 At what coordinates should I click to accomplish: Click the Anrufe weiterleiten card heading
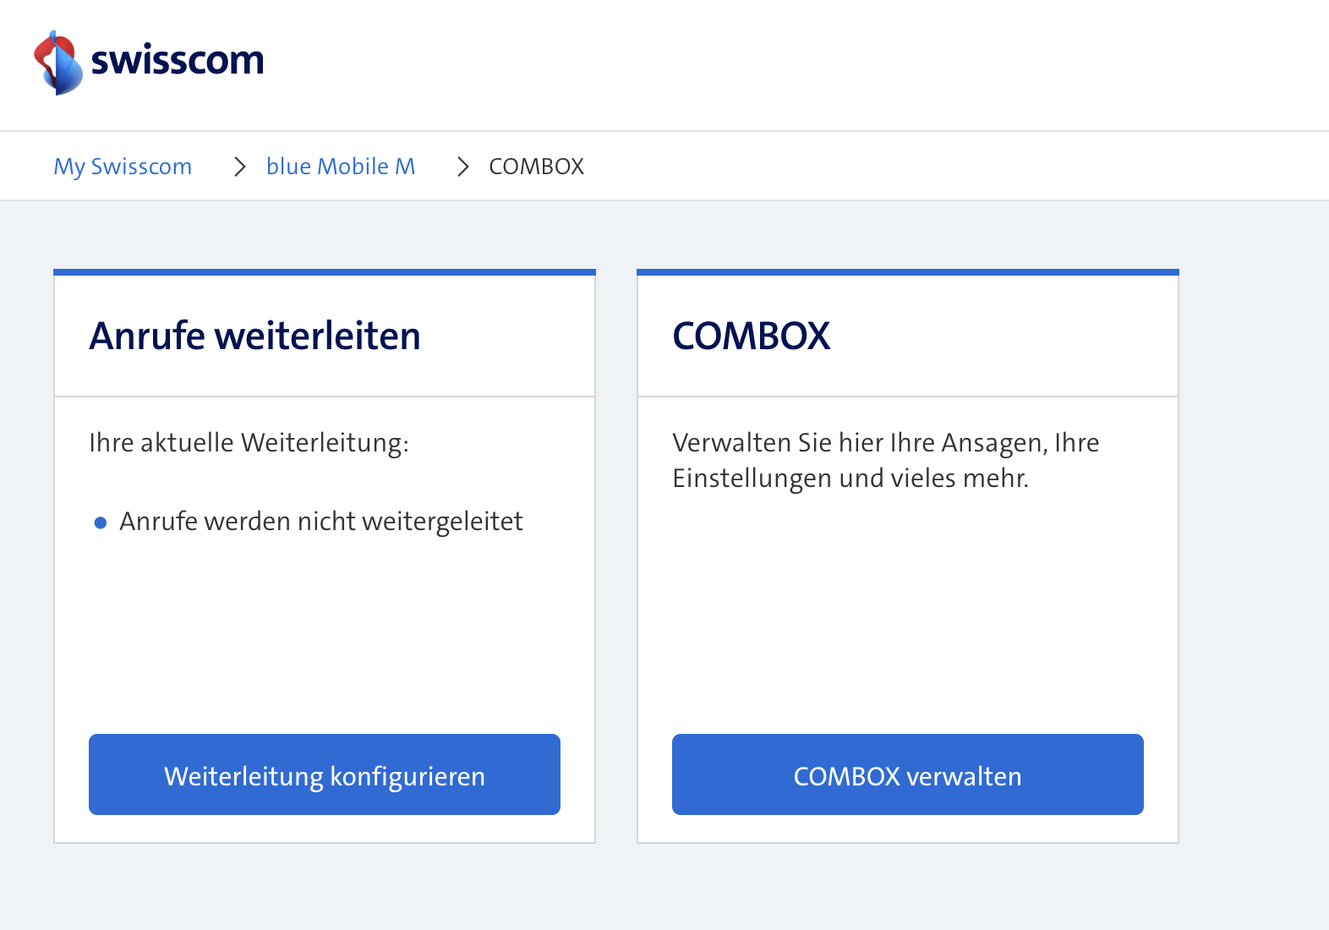pos(254,336)
